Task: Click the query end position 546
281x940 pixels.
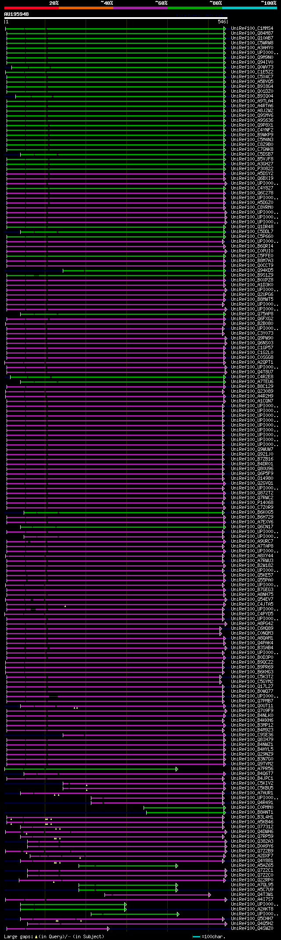Action: [222, 22]
